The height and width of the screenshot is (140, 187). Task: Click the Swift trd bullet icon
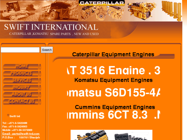8,115
